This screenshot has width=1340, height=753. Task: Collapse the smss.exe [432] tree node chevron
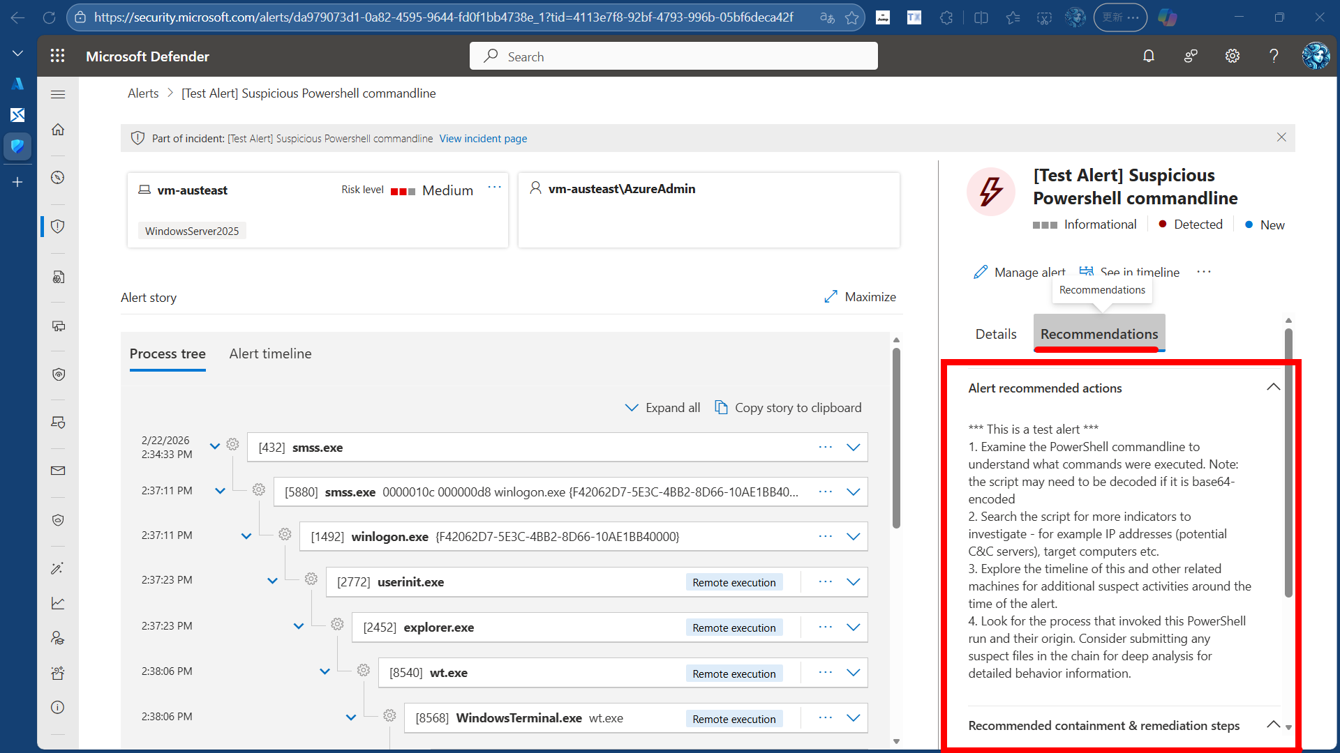pyautogui.click(x=215, y=446)
